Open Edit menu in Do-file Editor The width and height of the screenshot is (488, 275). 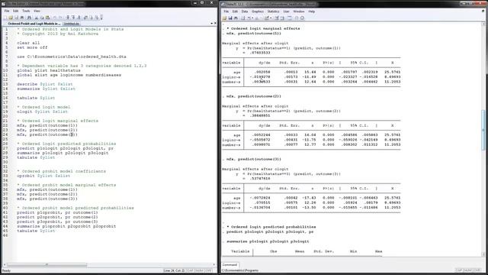tap(16, 11)
